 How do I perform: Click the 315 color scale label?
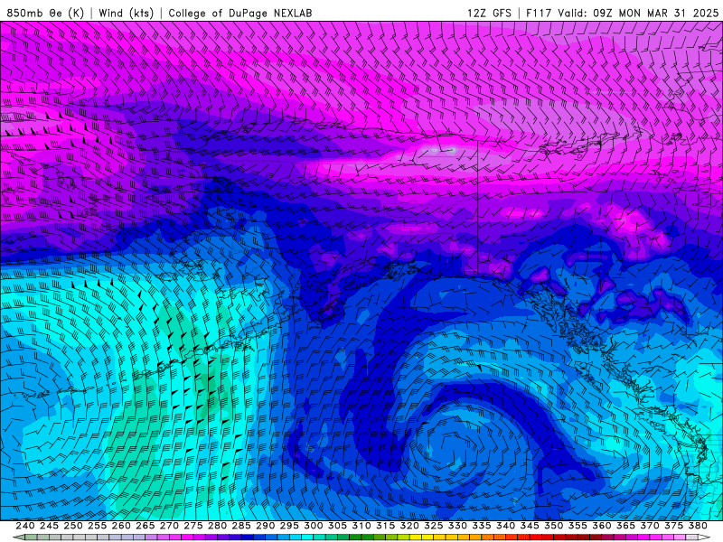[x=385, y=526]
